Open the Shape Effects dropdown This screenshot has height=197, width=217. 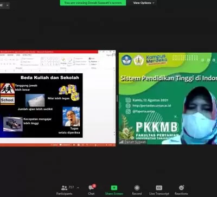coord(80,65)
